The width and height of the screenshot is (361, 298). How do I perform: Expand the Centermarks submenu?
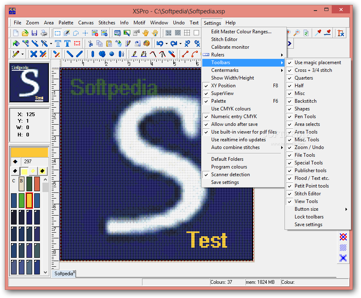[x=243, y=70]
